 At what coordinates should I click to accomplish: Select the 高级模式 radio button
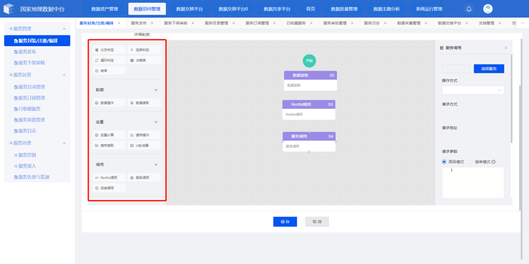pos(444,162)
